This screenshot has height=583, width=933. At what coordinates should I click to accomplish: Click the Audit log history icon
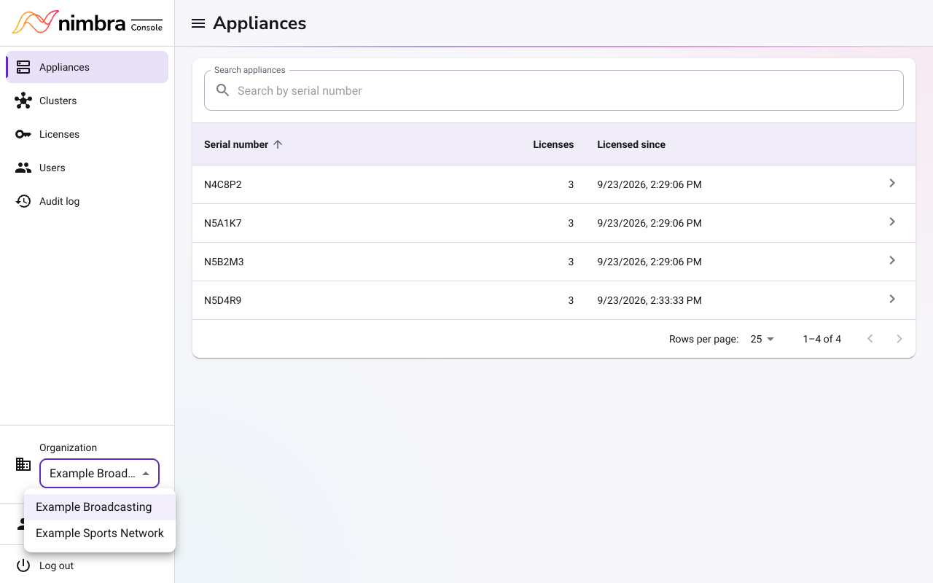pos(23,201)
